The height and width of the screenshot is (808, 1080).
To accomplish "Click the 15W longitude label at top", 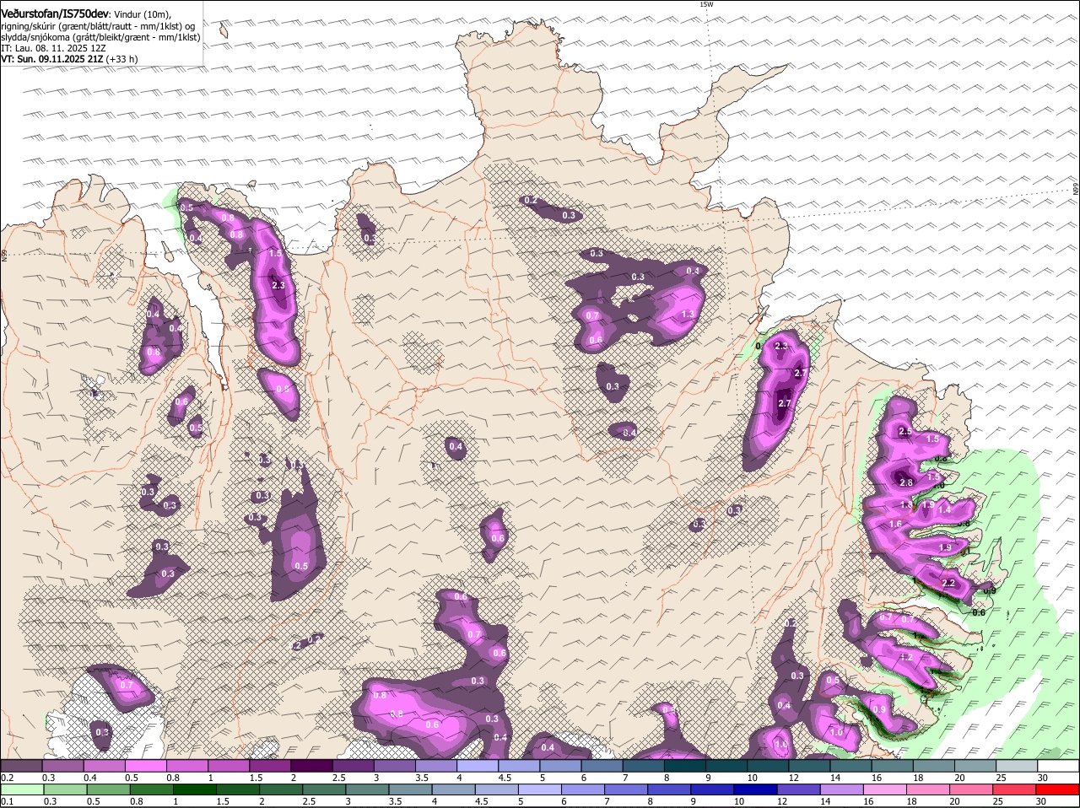I will point(706,4).
